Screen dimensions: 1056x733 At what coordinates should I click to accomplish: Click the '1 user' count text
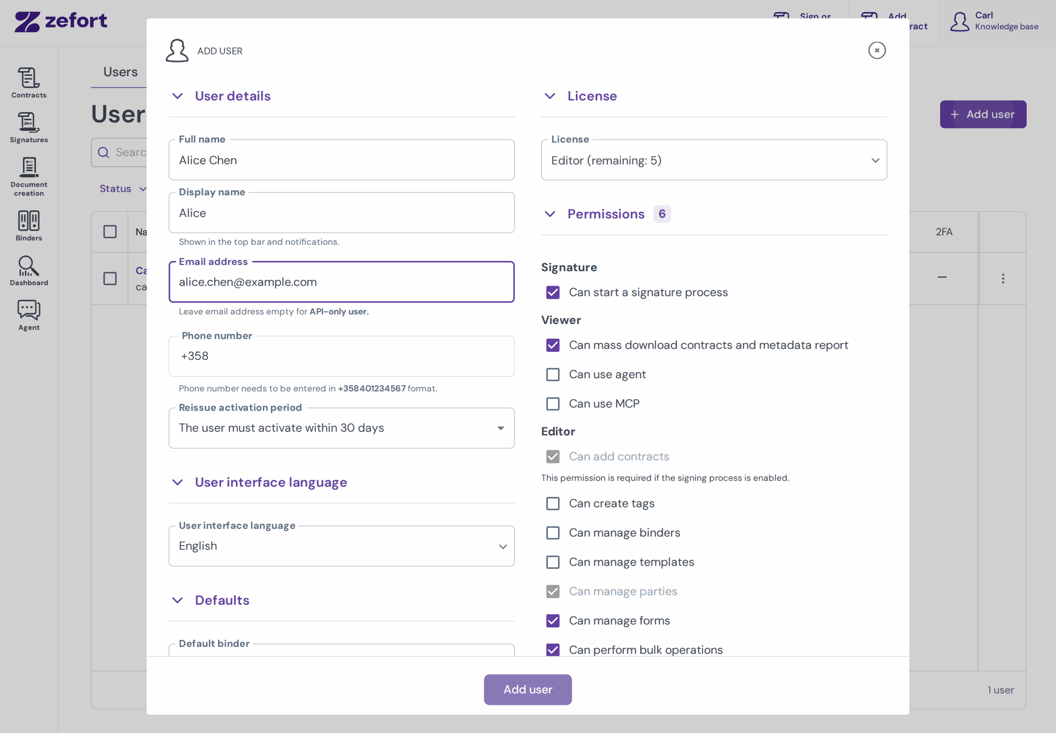click(1000, 690)
